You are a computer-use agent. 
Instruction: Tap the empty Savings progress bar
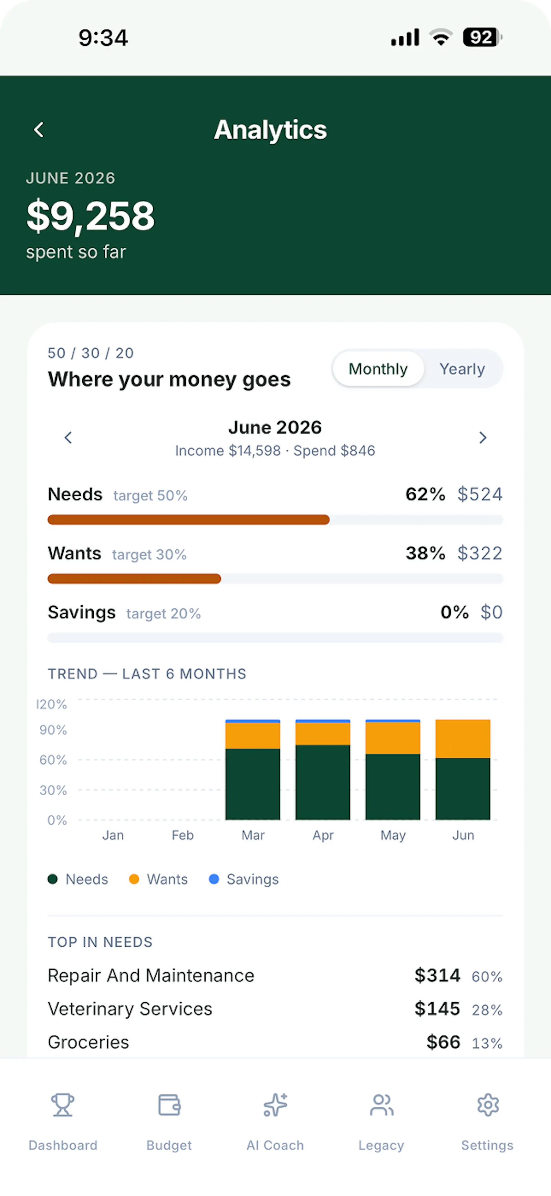275,637
